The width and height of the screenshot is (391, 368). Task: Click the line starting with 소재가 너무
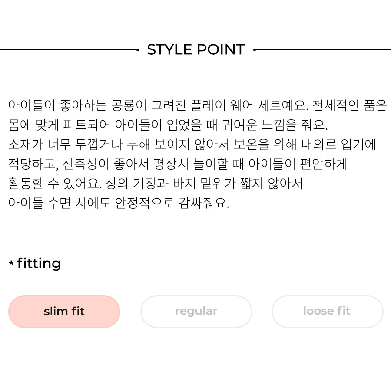coord(192,145)
